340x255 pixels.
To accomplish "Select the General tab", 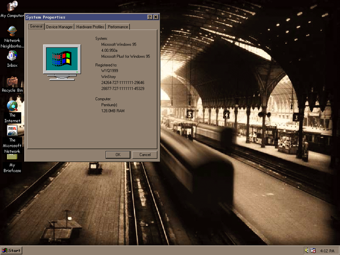I will point(36,26).
